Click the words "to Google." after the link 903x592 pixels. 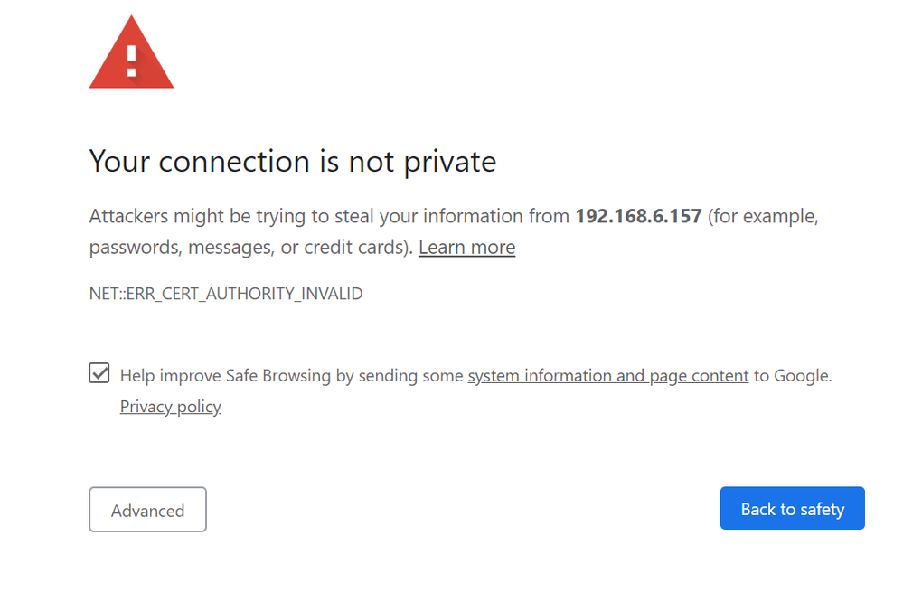pos(793,376)
